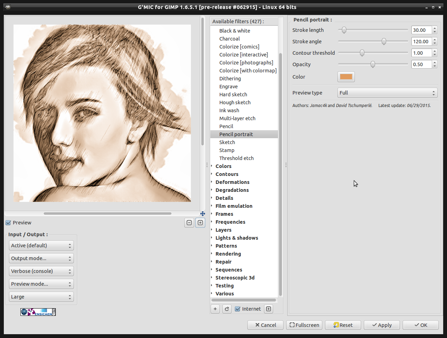Open the Large preview size dropdown
Viewport: 447px width, 338px height.
click(41, 297)
